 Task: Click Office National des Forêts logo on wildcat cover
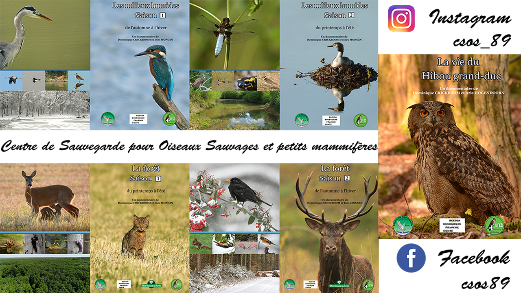click(151, 284)
